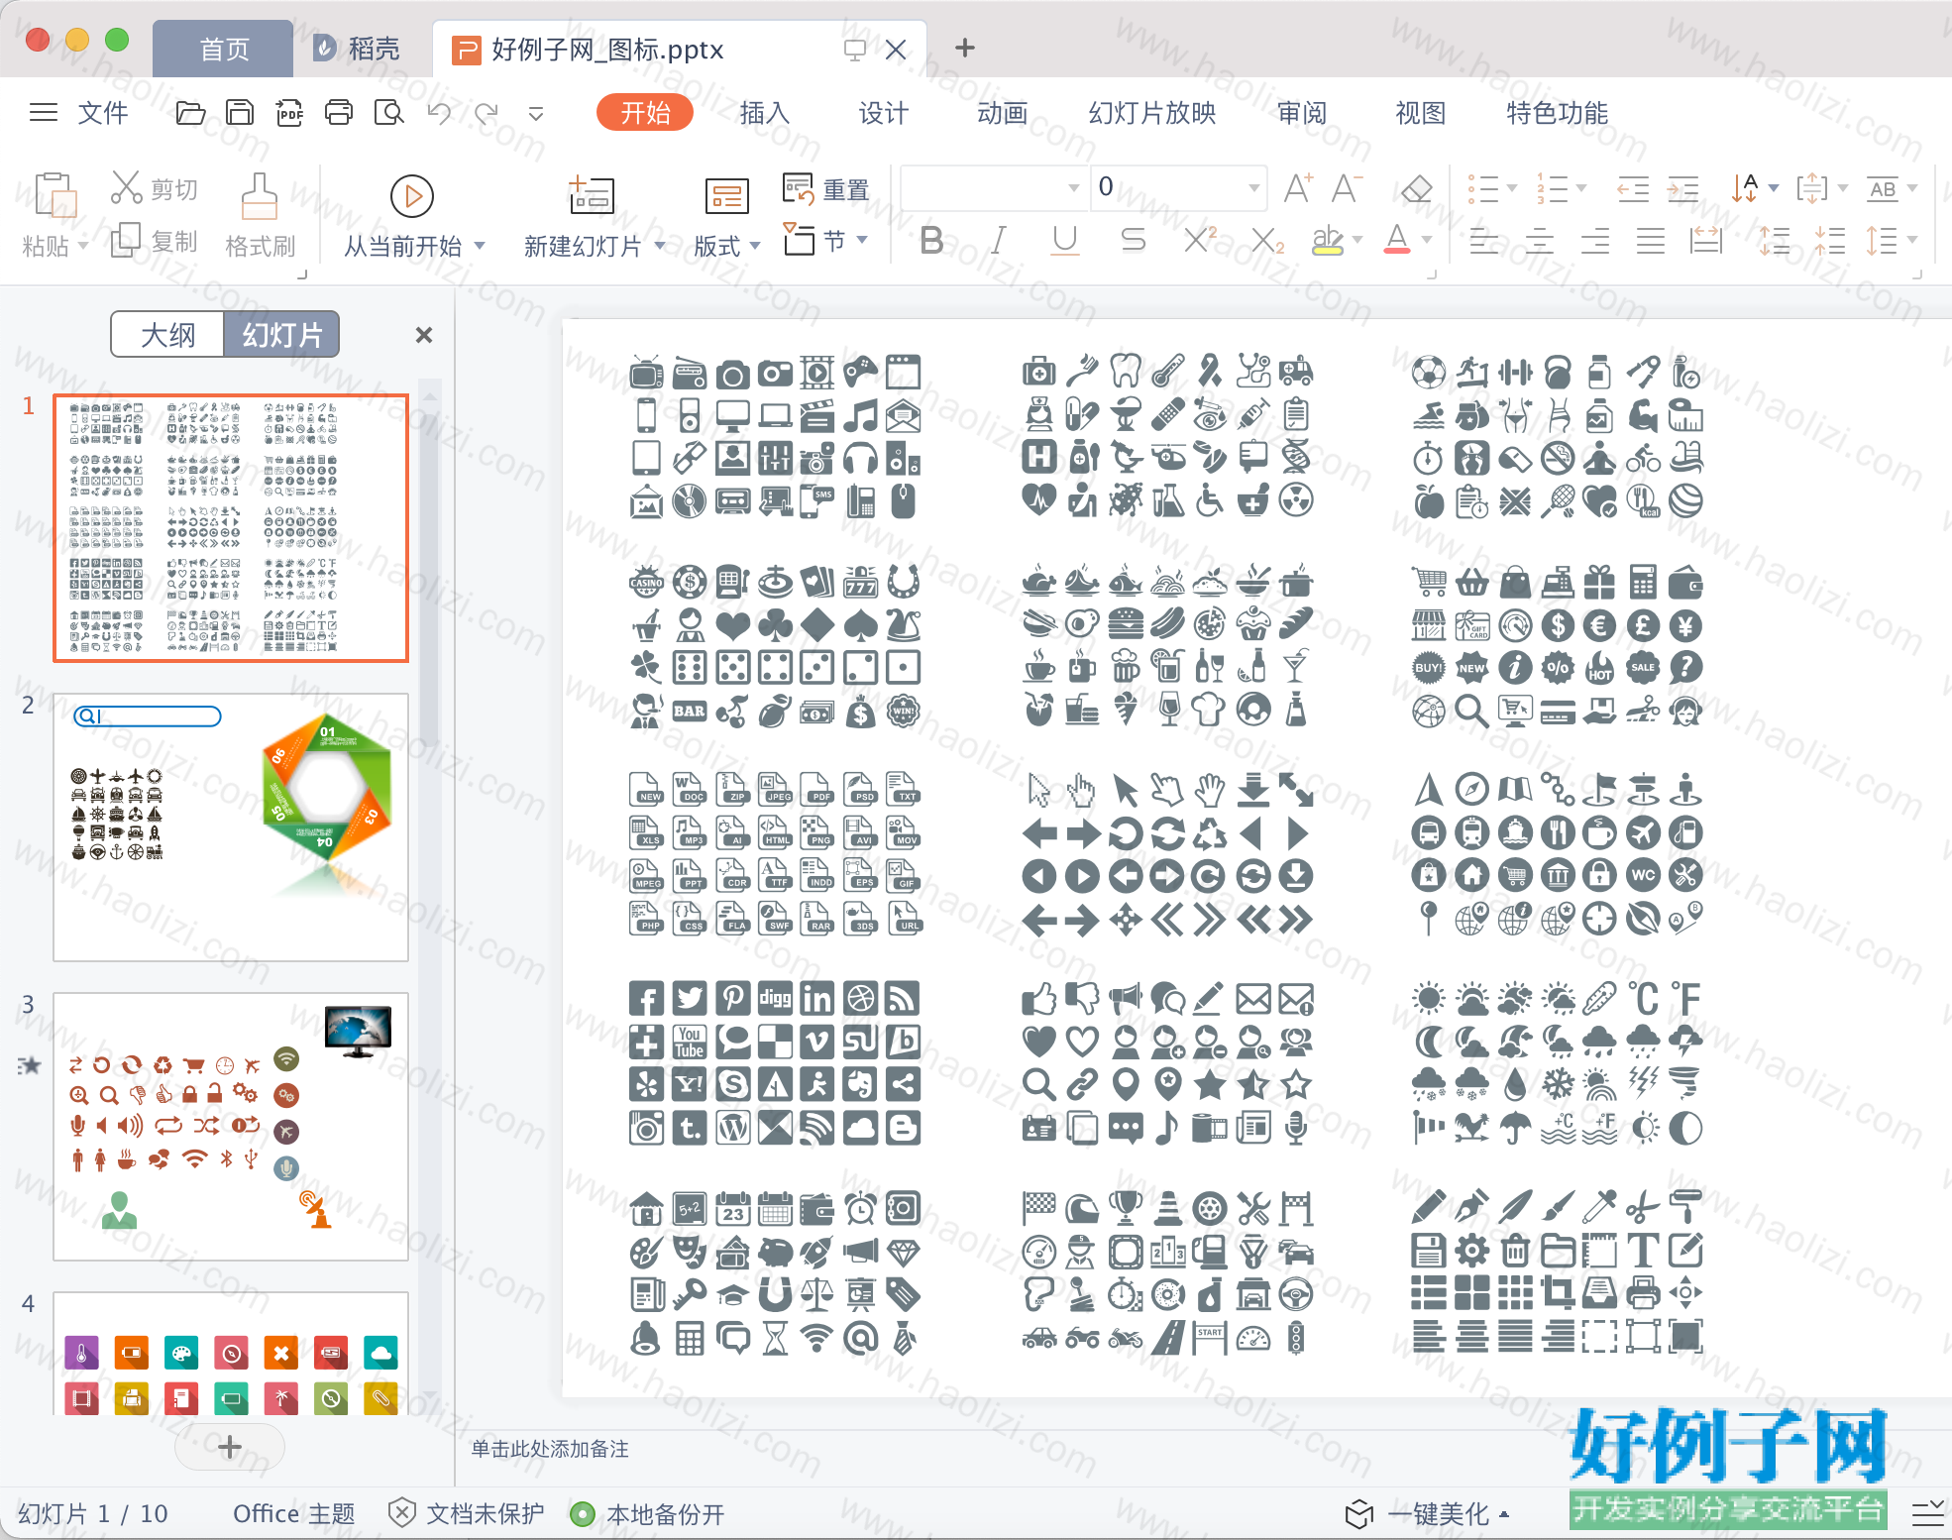Add new slide with bottom plus button
1952x1540 pixels.
[x=230, y=1447]
